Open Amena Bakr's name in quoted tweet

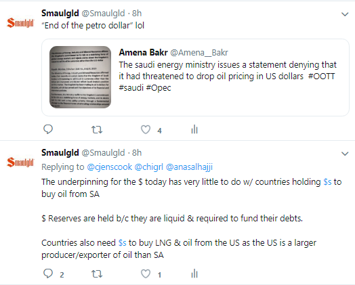143,53
